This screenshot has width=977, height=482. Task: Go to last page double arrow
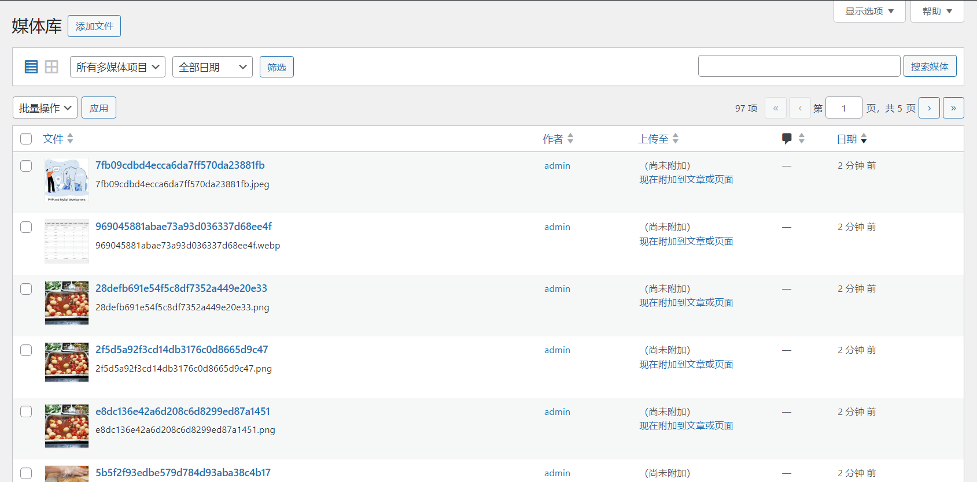(953, 108)
